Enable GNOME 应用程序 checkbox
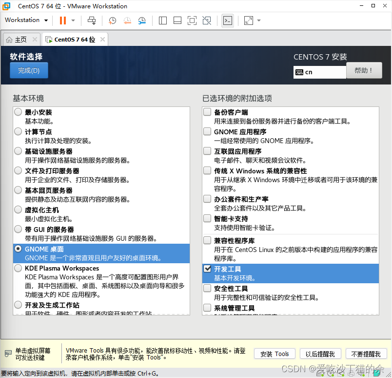 tap(207, 131)
